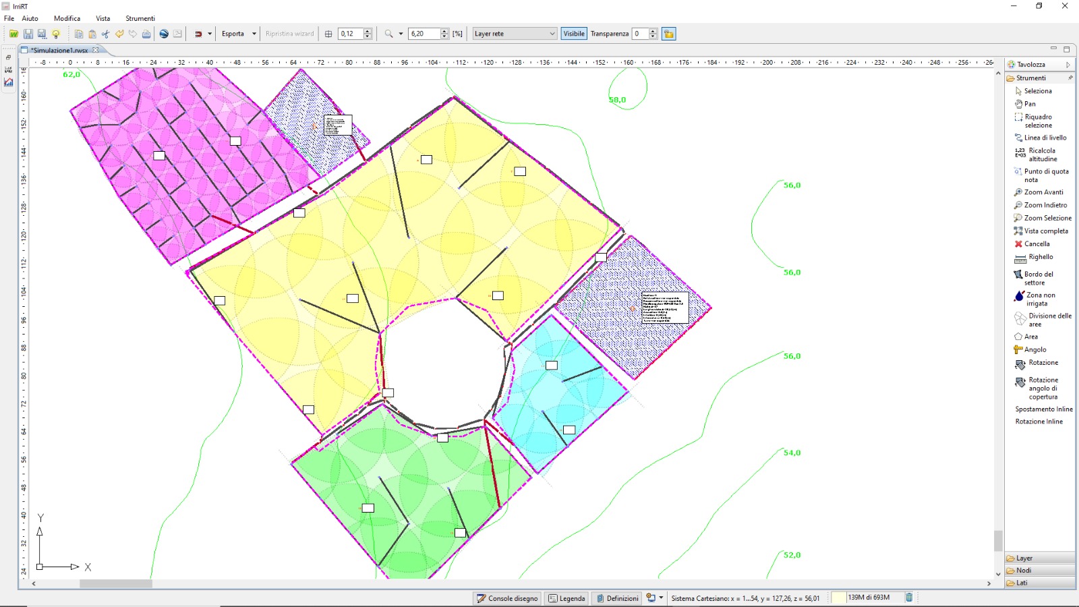Image resolution: width=1079 pixels, height=607 pixels.
Task: Increase the Transparenza spinner value
Action: click(653, 31)
